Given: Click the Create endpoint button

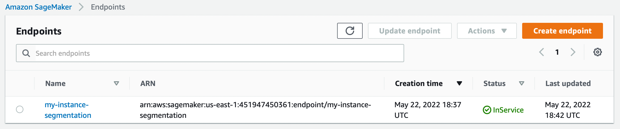Looking at the screenshot, I should coord(562,31).
